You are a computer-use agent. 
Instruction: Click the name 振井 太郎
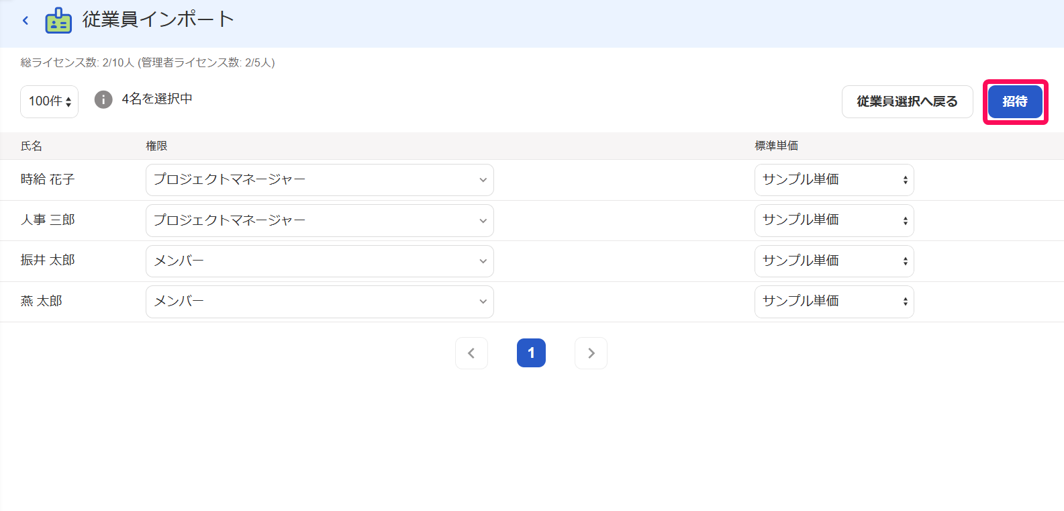point(48,260)
